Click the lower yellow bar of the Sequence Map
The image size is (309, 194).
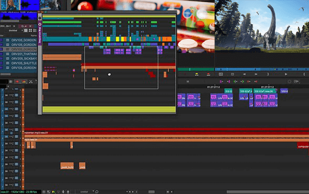pyautogui.click(x=109, y=109)
